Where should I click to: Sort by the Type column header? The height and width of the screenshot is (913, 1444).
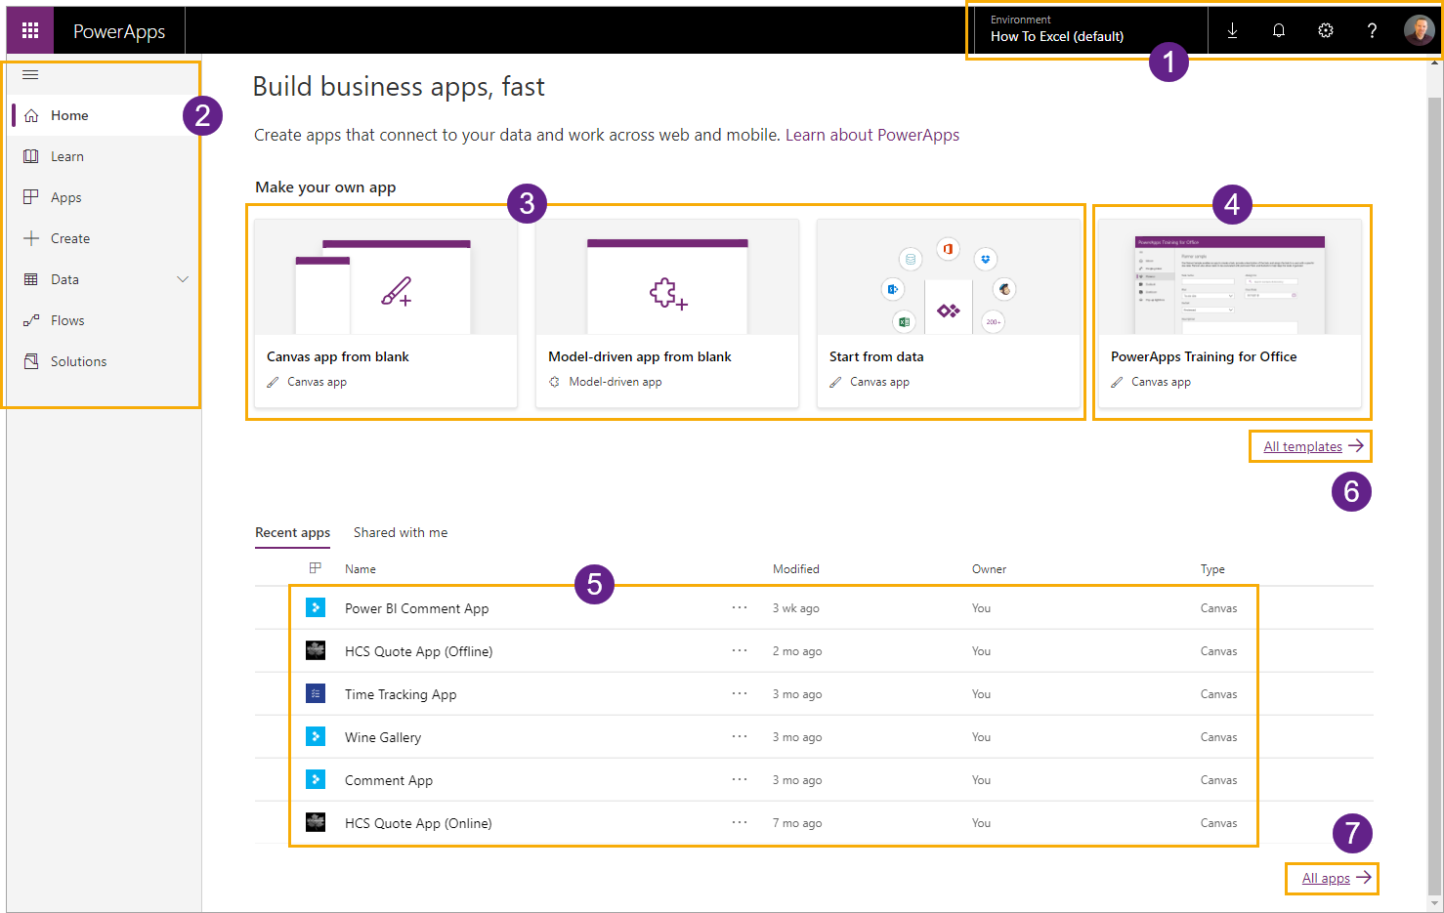coord(1212,568)
